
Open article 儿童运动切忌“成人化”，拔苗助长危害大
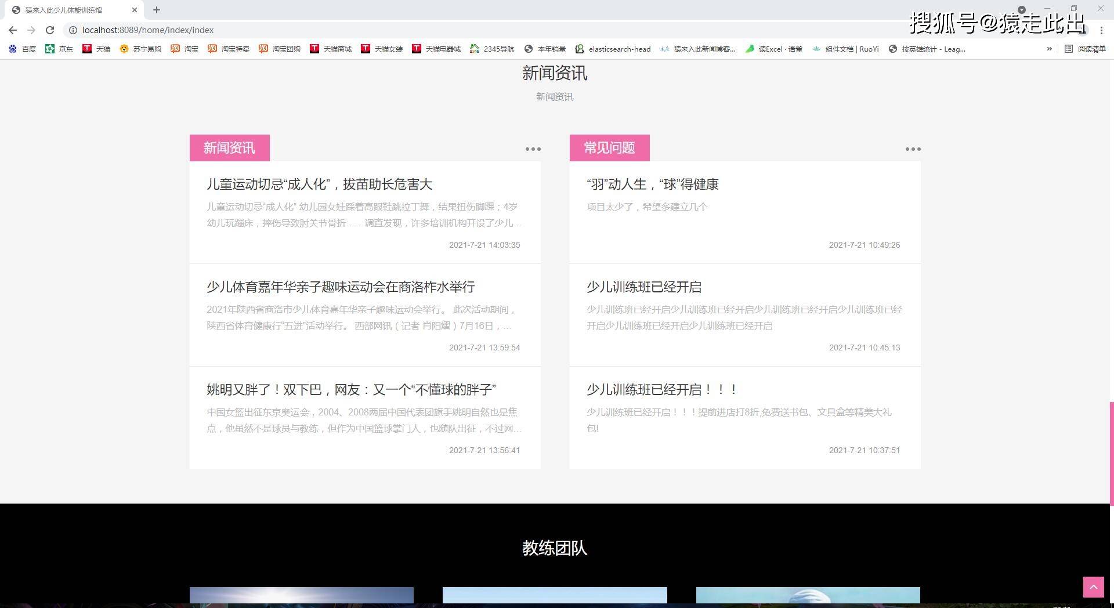click(x=319, y=184)
